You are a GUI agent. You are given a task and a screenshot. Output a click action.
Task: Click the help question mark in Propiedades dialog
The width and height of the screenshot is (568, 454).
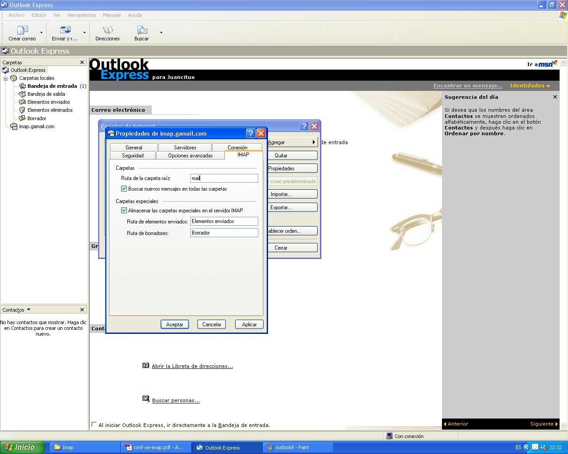(x=250, y=133)
